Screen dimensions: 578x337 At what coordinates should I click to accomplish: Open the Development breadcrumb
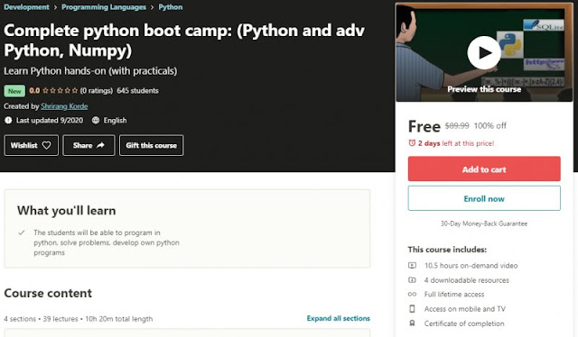(26, 7)
